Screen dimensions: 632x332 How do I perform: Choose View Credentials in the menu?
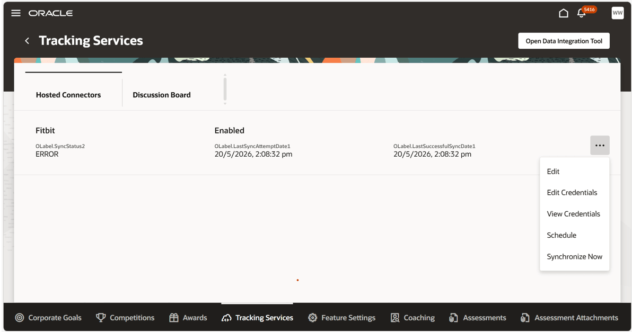click(x=574, y=214)
